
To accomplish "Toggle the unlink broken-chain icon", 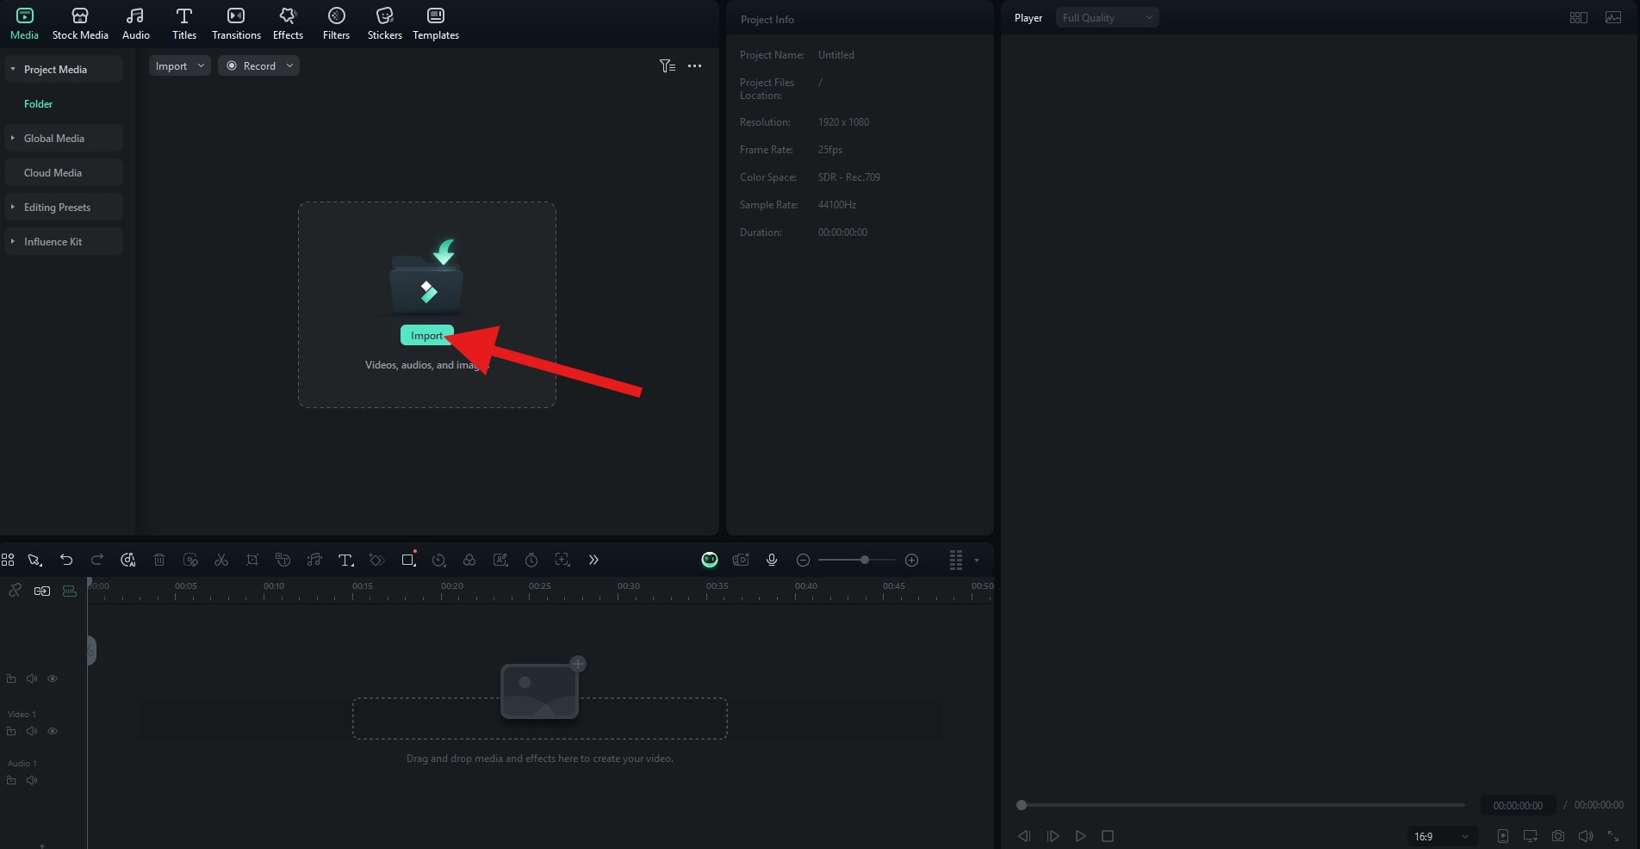I will tap(15, 591).
